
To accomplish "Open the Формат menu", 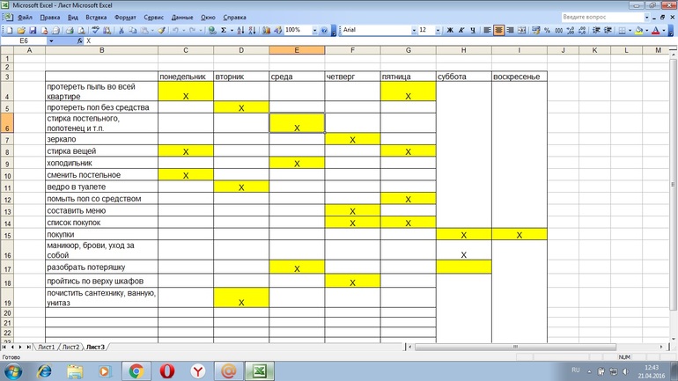I will click(x=125, y=17).
